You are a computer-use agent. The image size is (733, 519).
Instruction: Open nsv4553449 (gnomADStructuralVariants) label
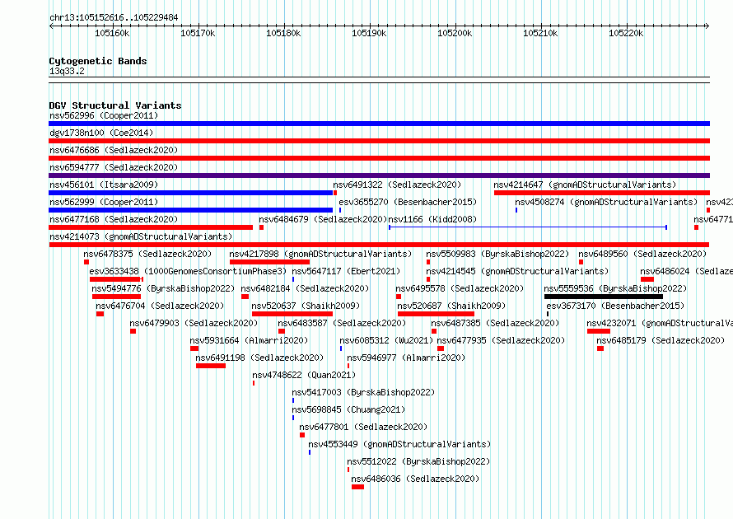coord(399,444)
